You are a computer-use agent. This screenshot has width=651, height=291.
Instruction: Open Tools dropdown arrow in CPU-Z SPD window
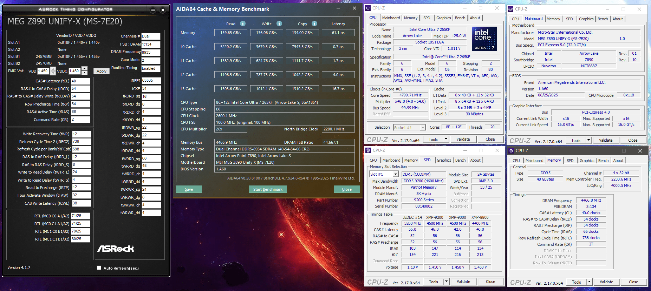(446, 282)
